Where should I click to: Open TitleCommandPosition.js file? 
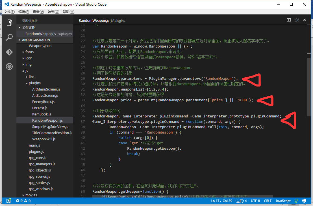(52, 133)
